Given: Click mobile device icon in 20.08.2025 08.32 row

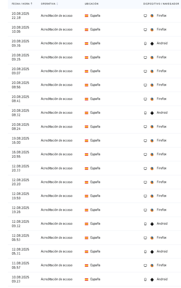Looking at the screenshot, I should coord(145,113).
